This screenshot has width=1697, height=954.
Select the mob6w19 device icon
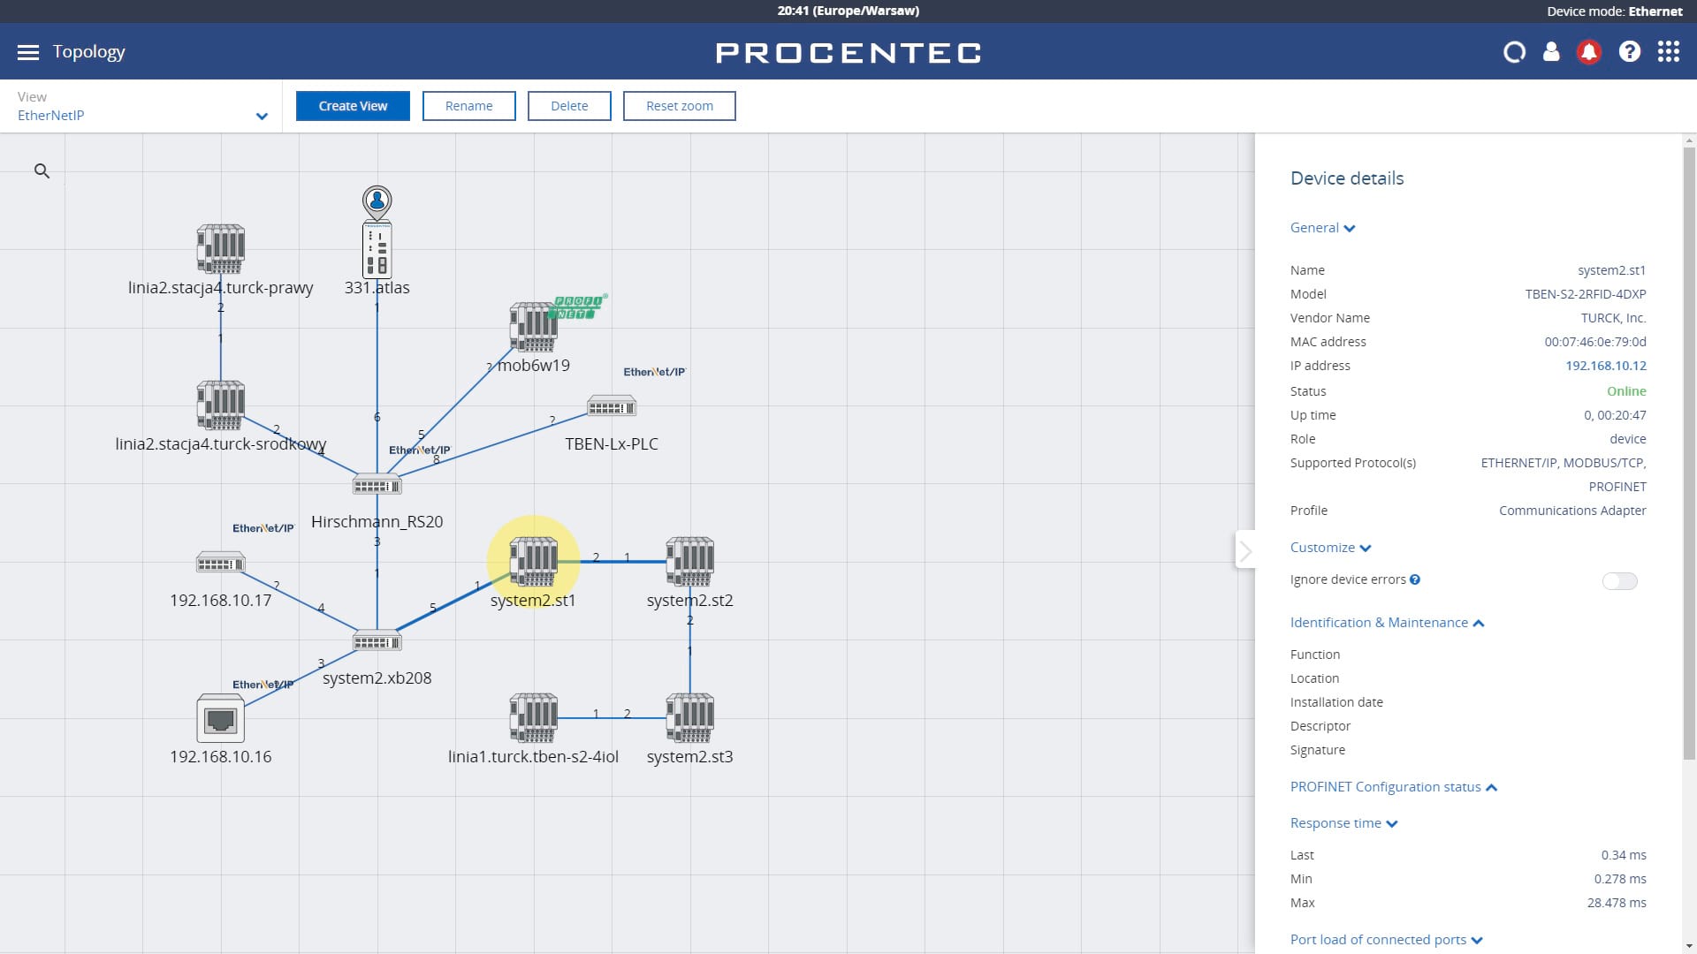533,328
